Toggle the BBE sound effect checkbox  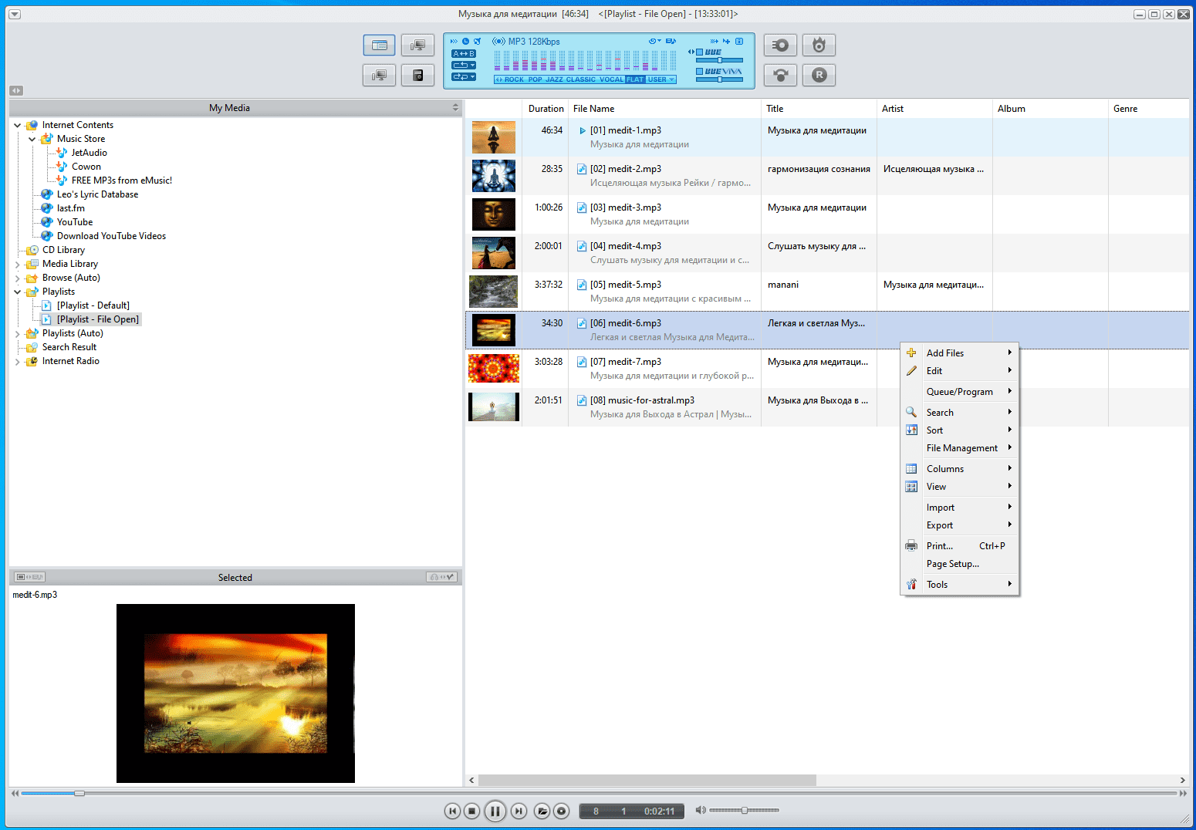tap(699, 52)
